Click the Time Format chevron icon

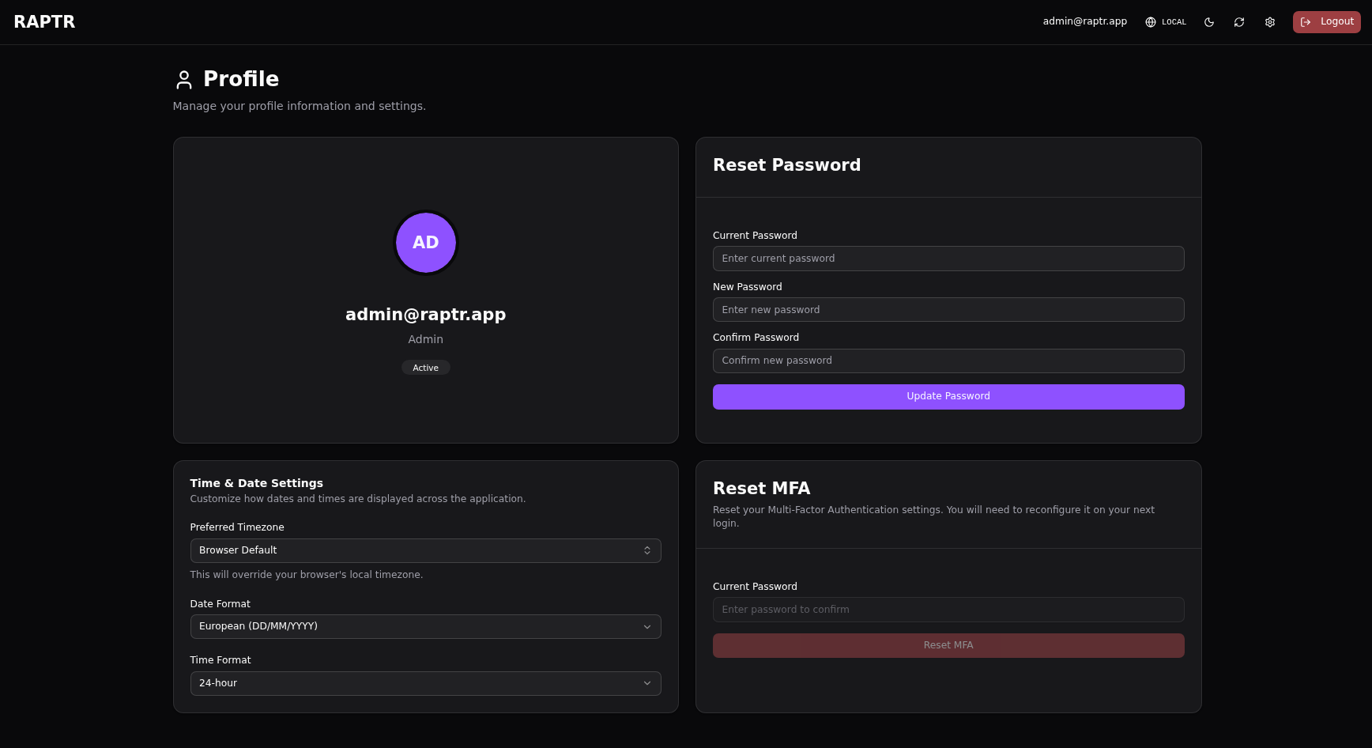[647, 683]
